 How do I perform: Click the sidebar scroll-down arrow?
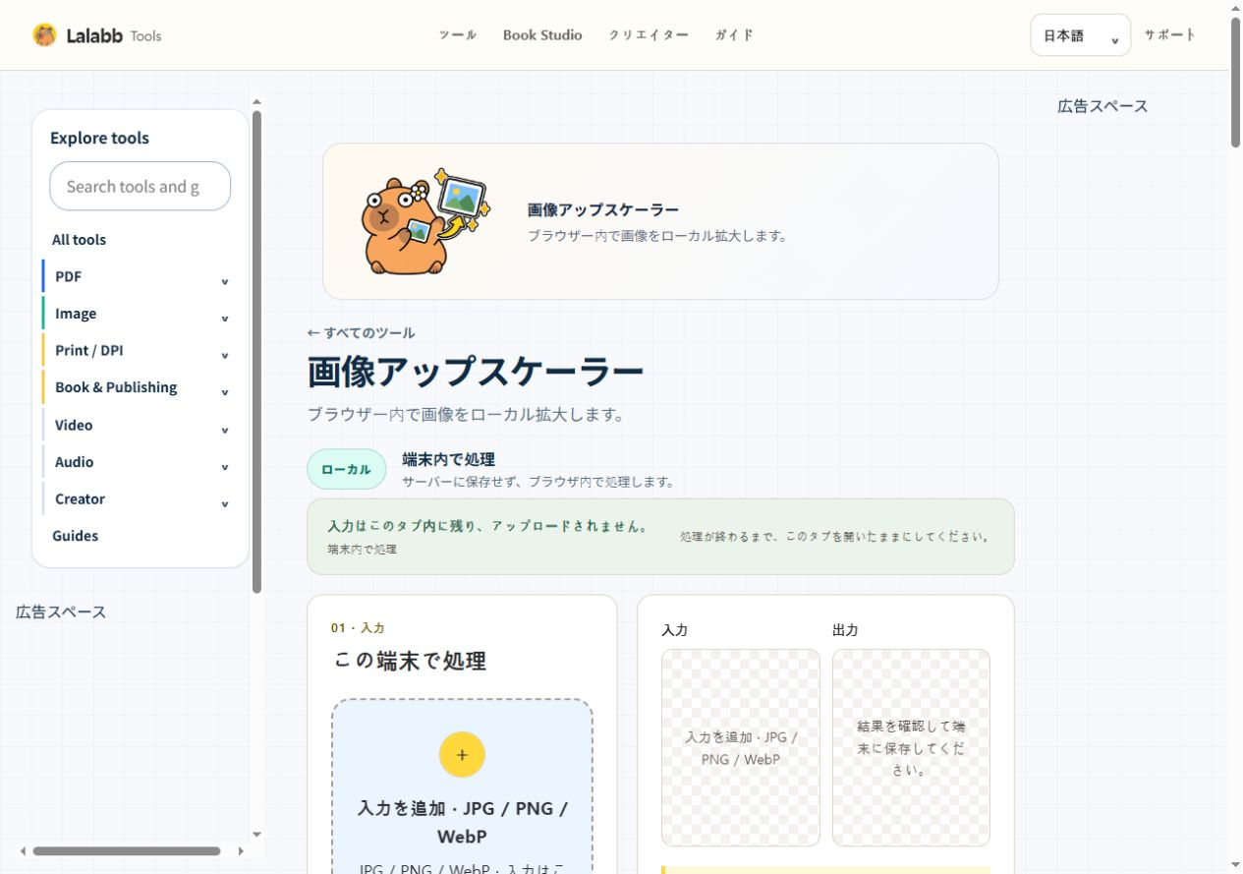coord(257,835)
